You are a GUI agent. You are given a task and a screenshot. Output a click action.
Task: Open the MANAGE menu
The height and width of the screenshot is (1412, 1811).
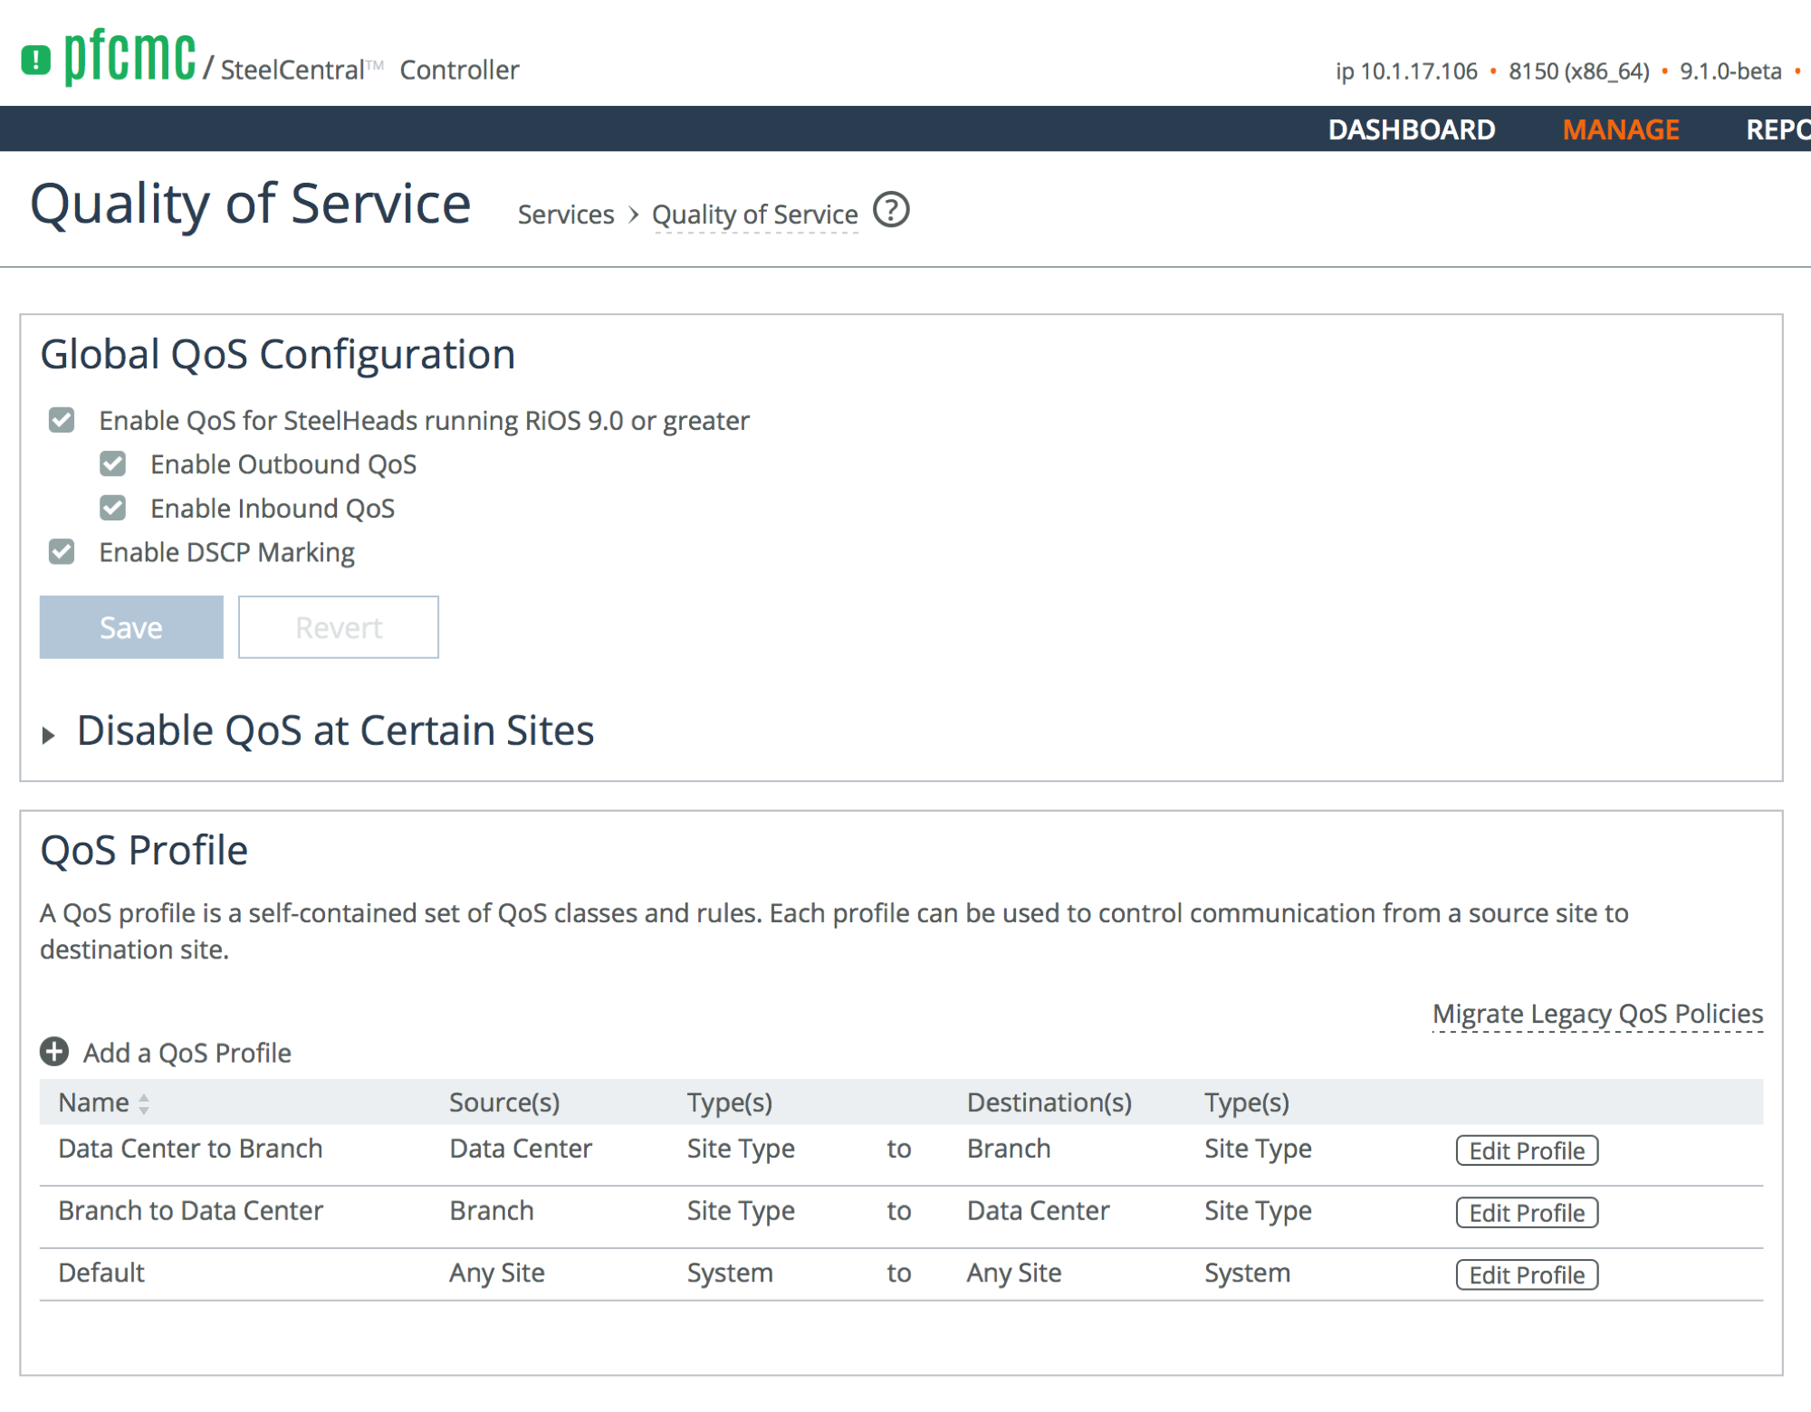(1620, 129)
